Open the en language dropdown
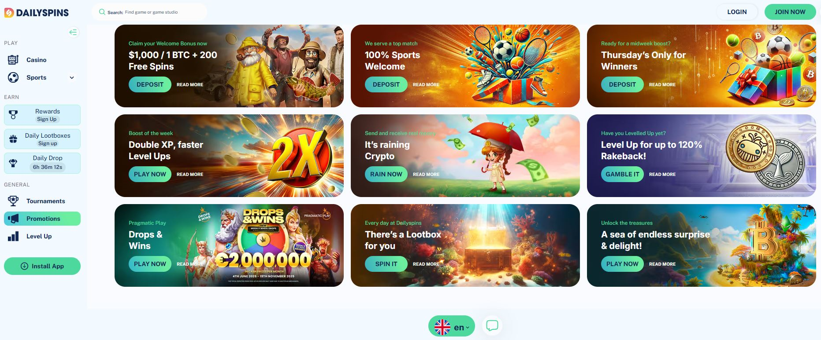The image size is (821, 340). point(452,326)
